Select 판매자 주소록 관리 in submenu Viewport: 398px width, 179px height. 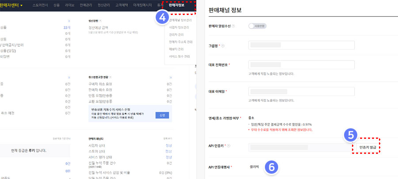(181, 41)
